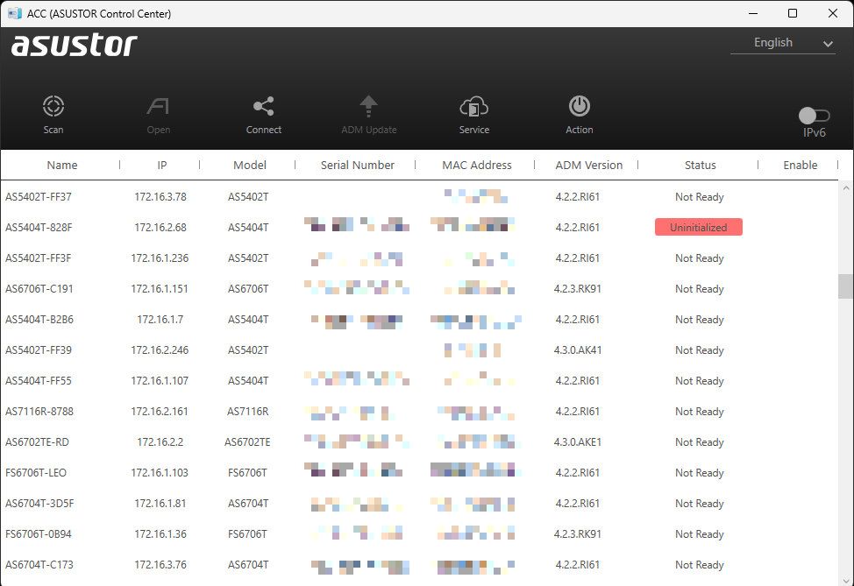Image resolution: width=854 pixels, height=586 pixels.
Task: Click the Scan icon in toolbar
Action: coord(53,106)
